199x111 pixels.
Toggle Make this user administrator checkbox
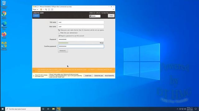tap(59, 33)
